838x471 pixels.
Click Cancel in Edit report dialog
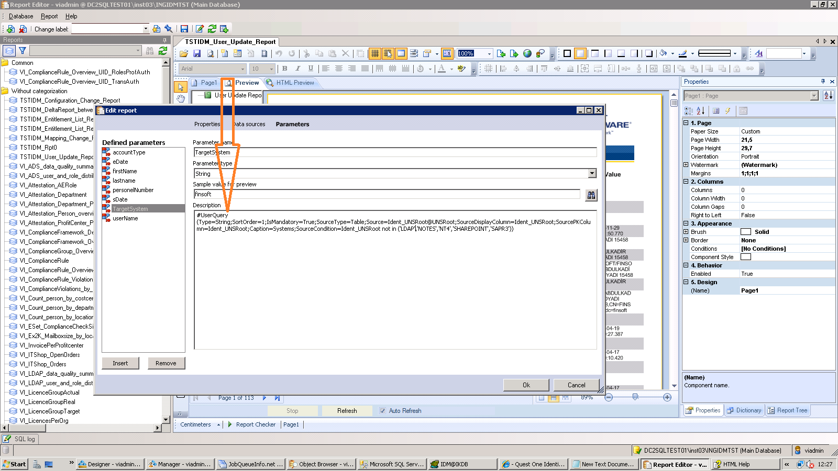(x=577, y=385)
